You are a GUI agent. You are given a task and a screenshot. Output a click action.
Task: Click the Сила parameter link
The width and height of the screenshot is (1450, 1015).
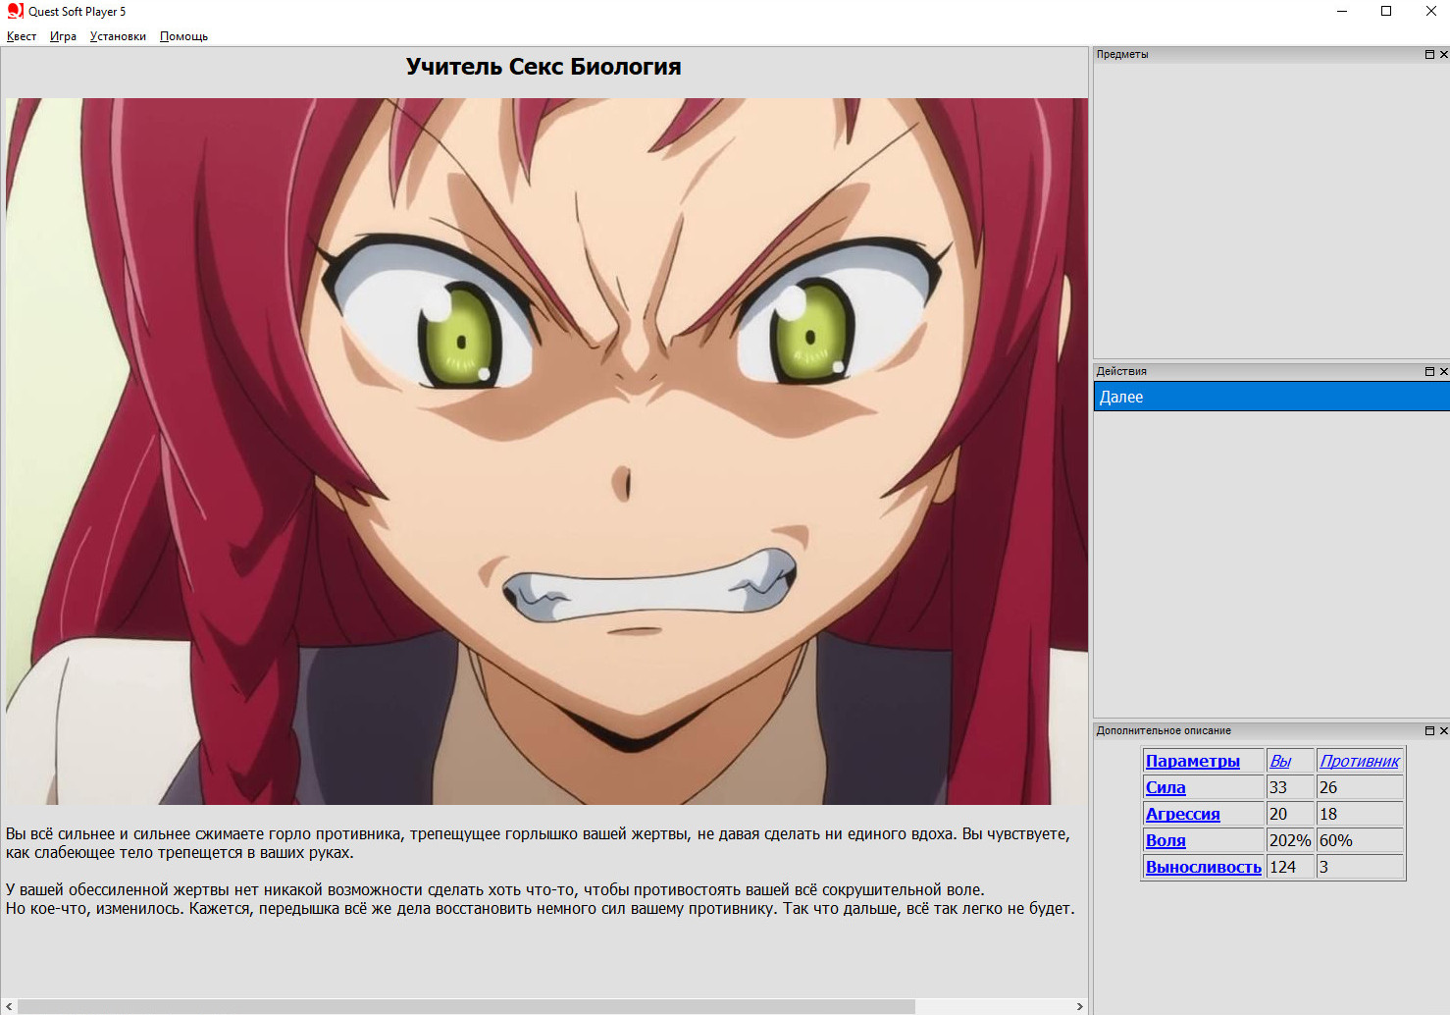[1165, 787]
